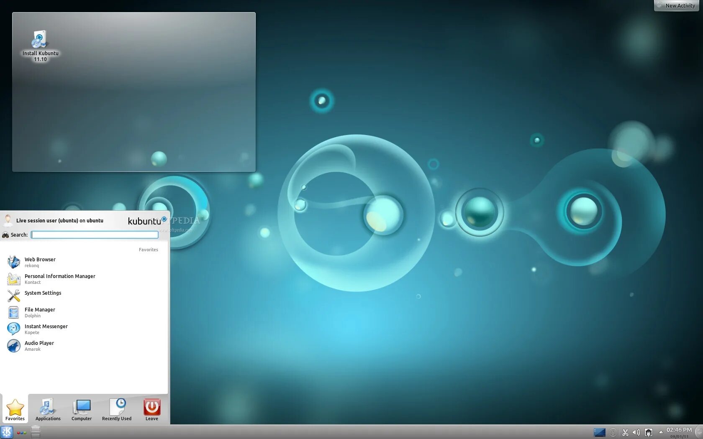
Task: Select the lower desktop in the pager
Action: [36, 435]
